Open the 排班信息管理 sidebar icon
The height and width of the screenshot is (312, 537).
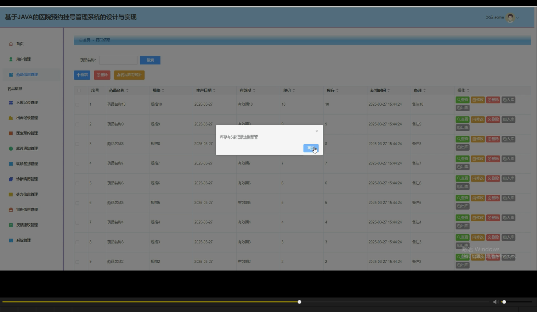point(11,210)
